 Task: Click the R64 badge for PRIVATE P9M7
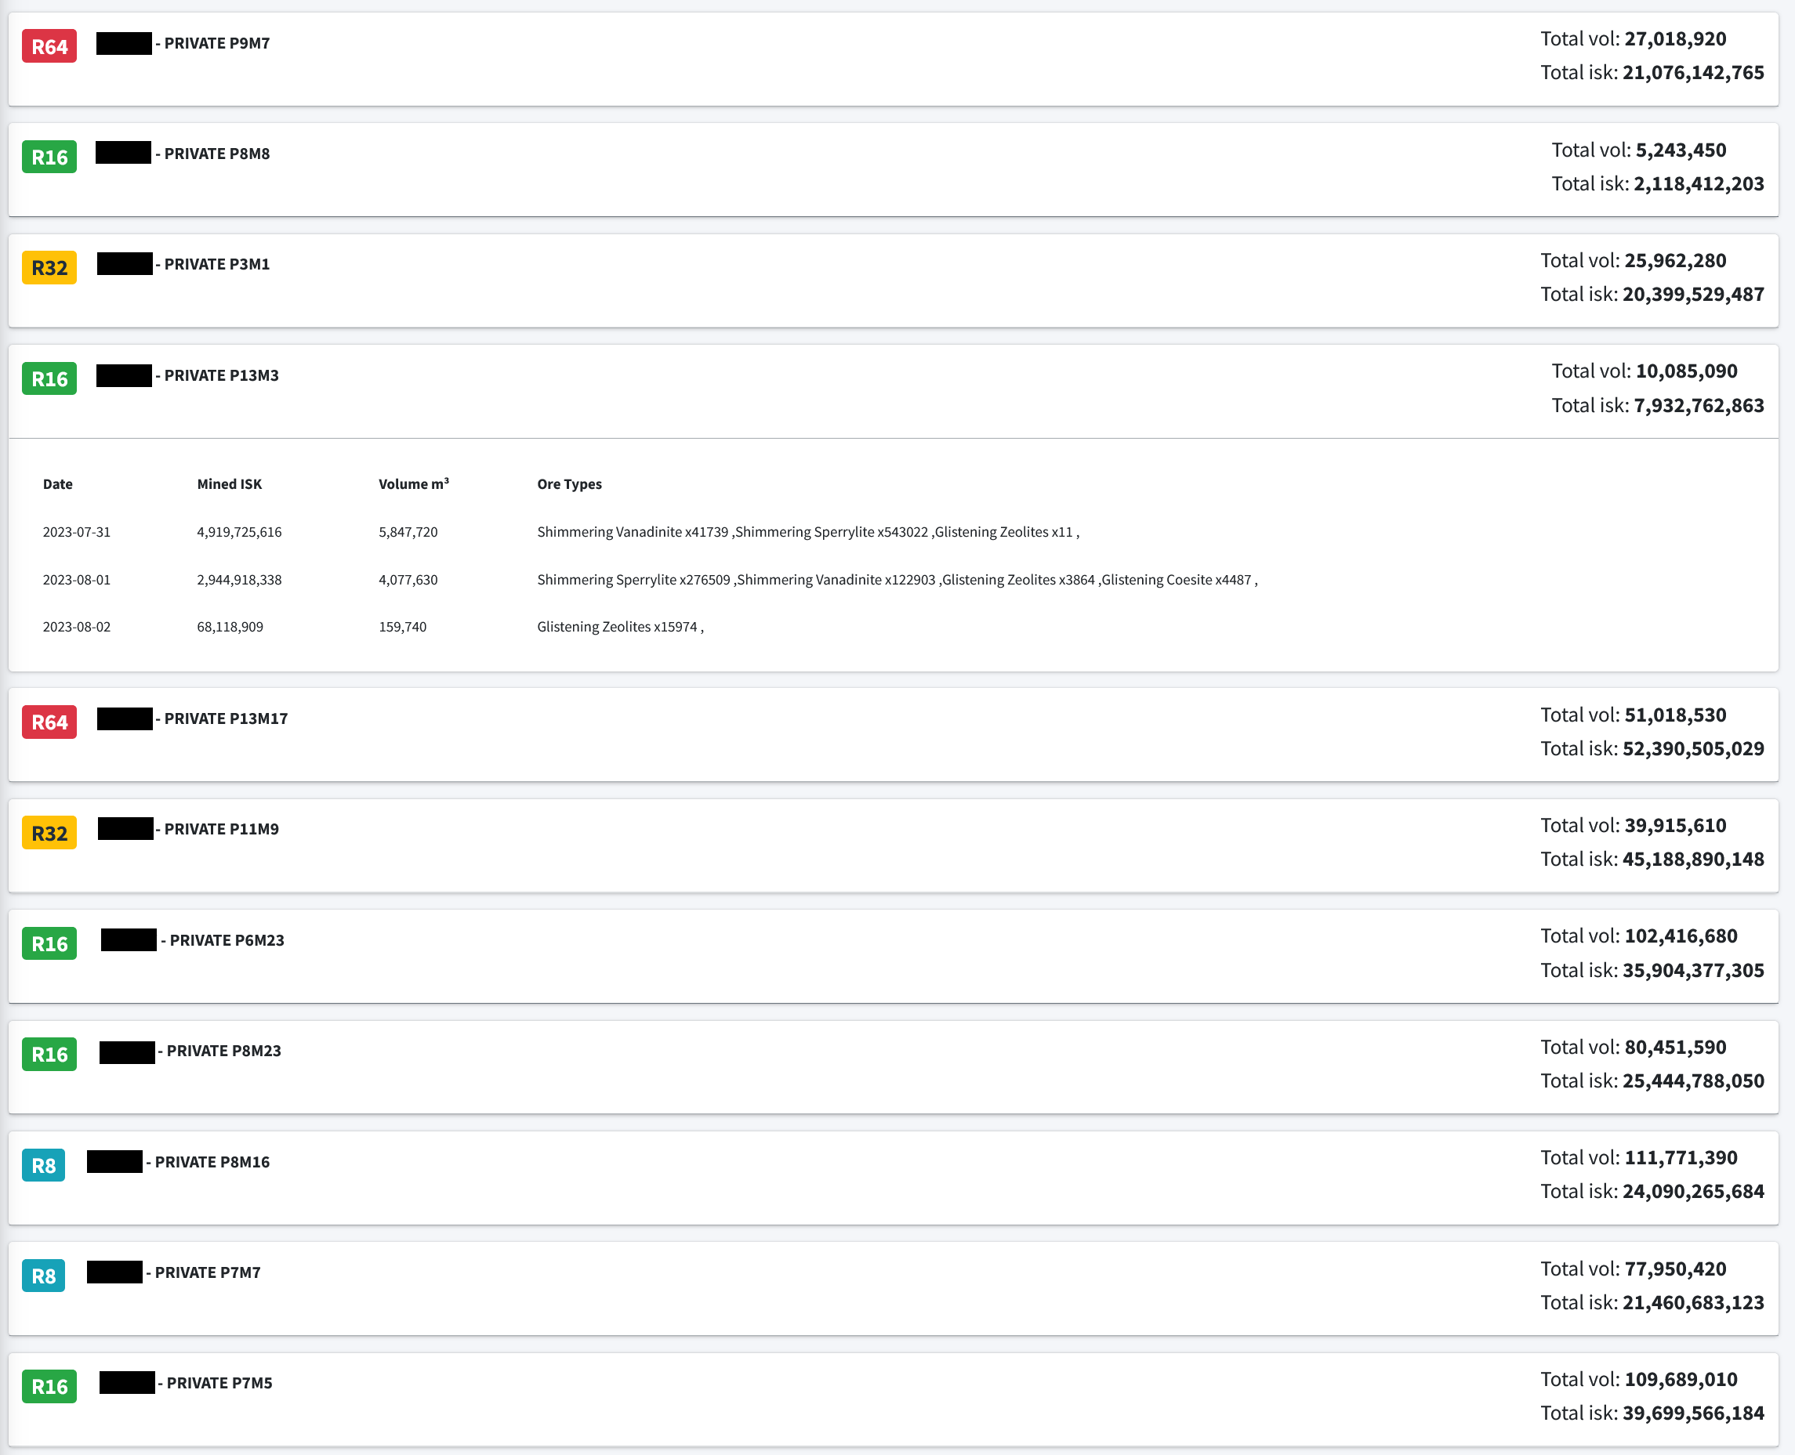[x=49, y=46]
